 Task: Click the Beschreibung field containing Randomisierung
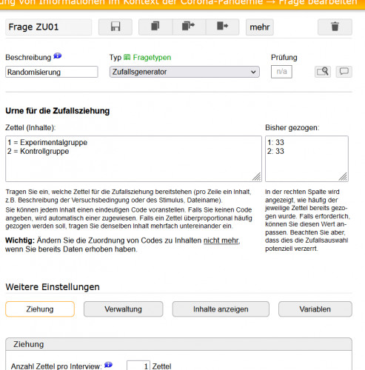tap(52, 72)
